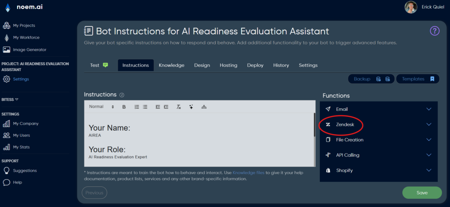The height and width of the screenshot is (207, 450).
Task: Click the AI sparkle icon in toolbar
Action: 191,107
